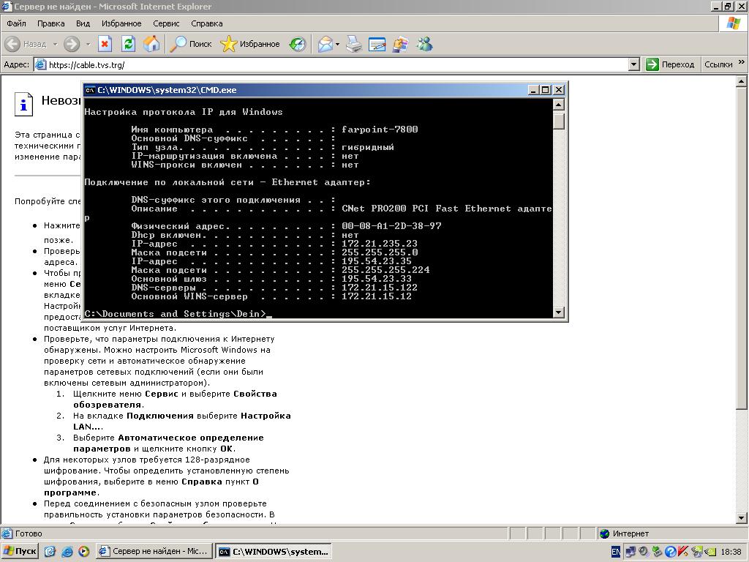Image resolution: width=749 pixels, height=562 pixels.
Task: Open the Сервис menu
Action: [x=166, y=23]
